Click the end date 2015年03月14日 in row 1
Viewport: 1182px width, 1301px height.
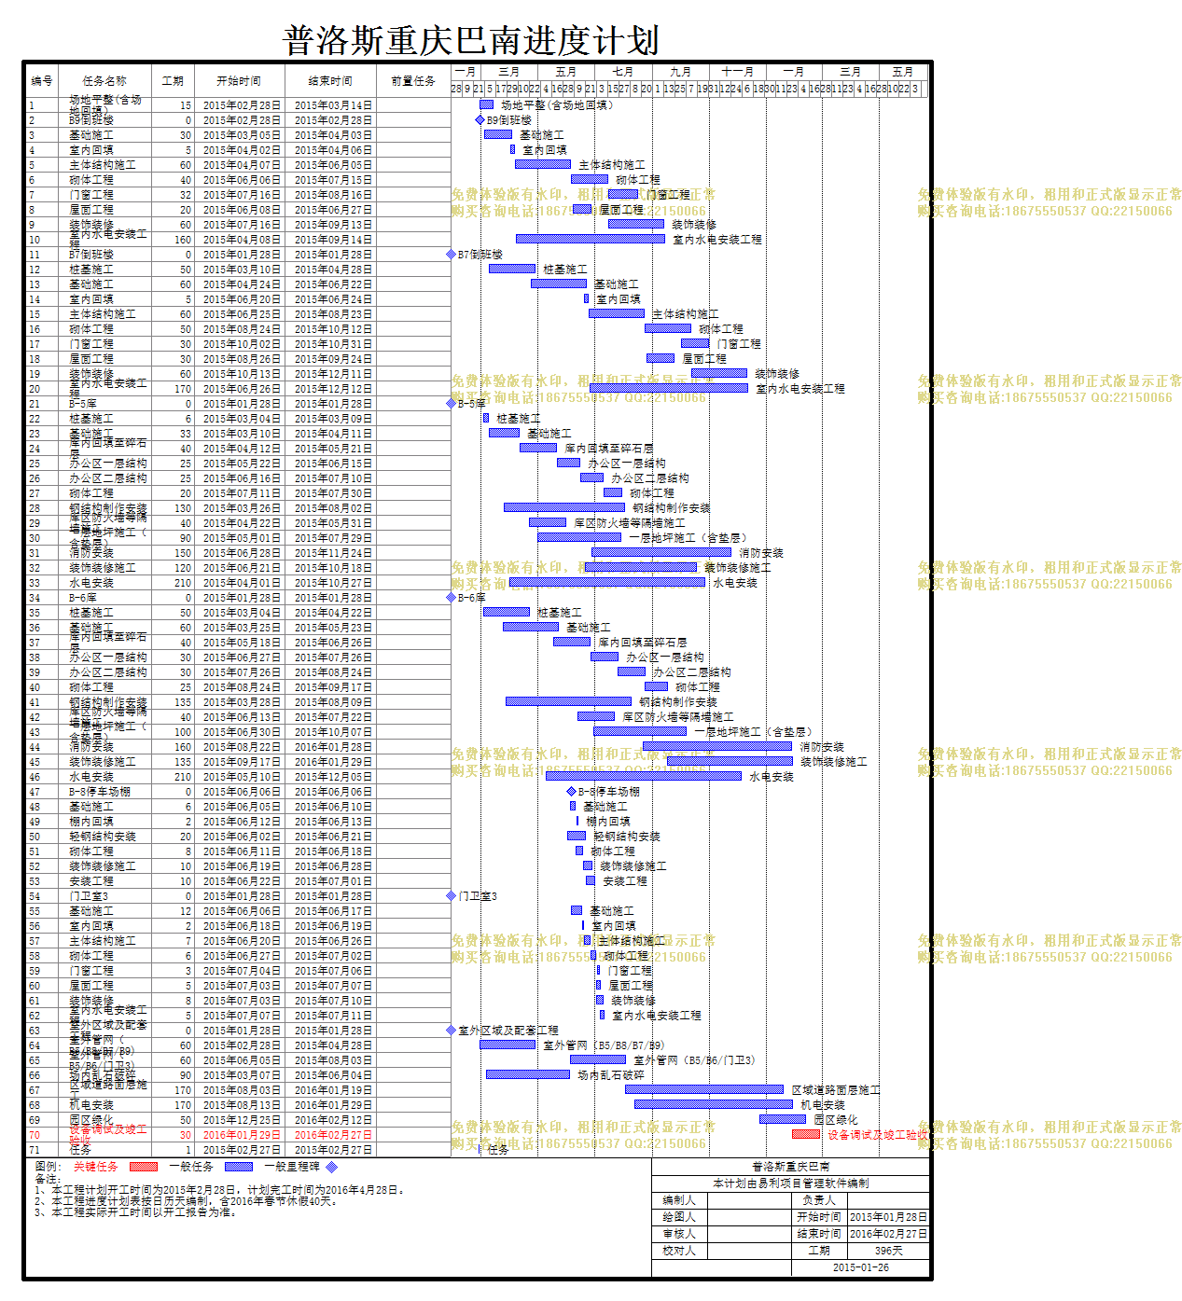(333, 105)
